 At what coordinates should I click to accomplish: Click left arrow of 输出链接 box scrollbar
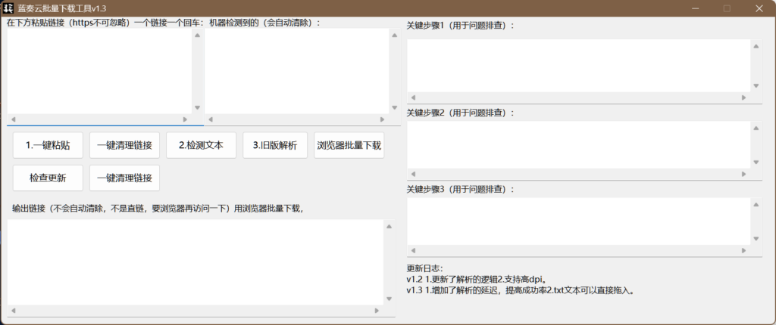pyautogui.click(x=14, y=311)
